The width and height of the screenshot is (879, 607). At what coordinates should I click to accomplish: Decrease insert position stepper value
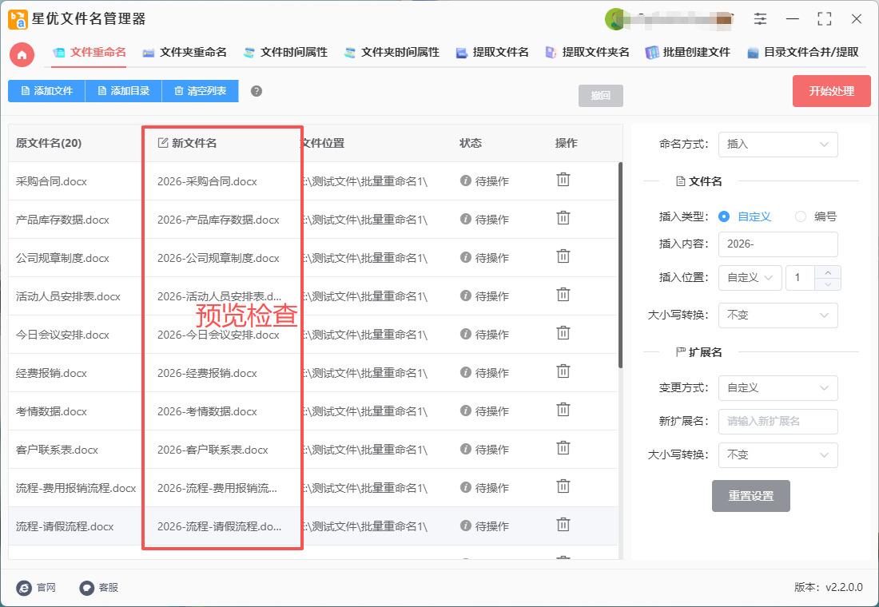[828, 284]
